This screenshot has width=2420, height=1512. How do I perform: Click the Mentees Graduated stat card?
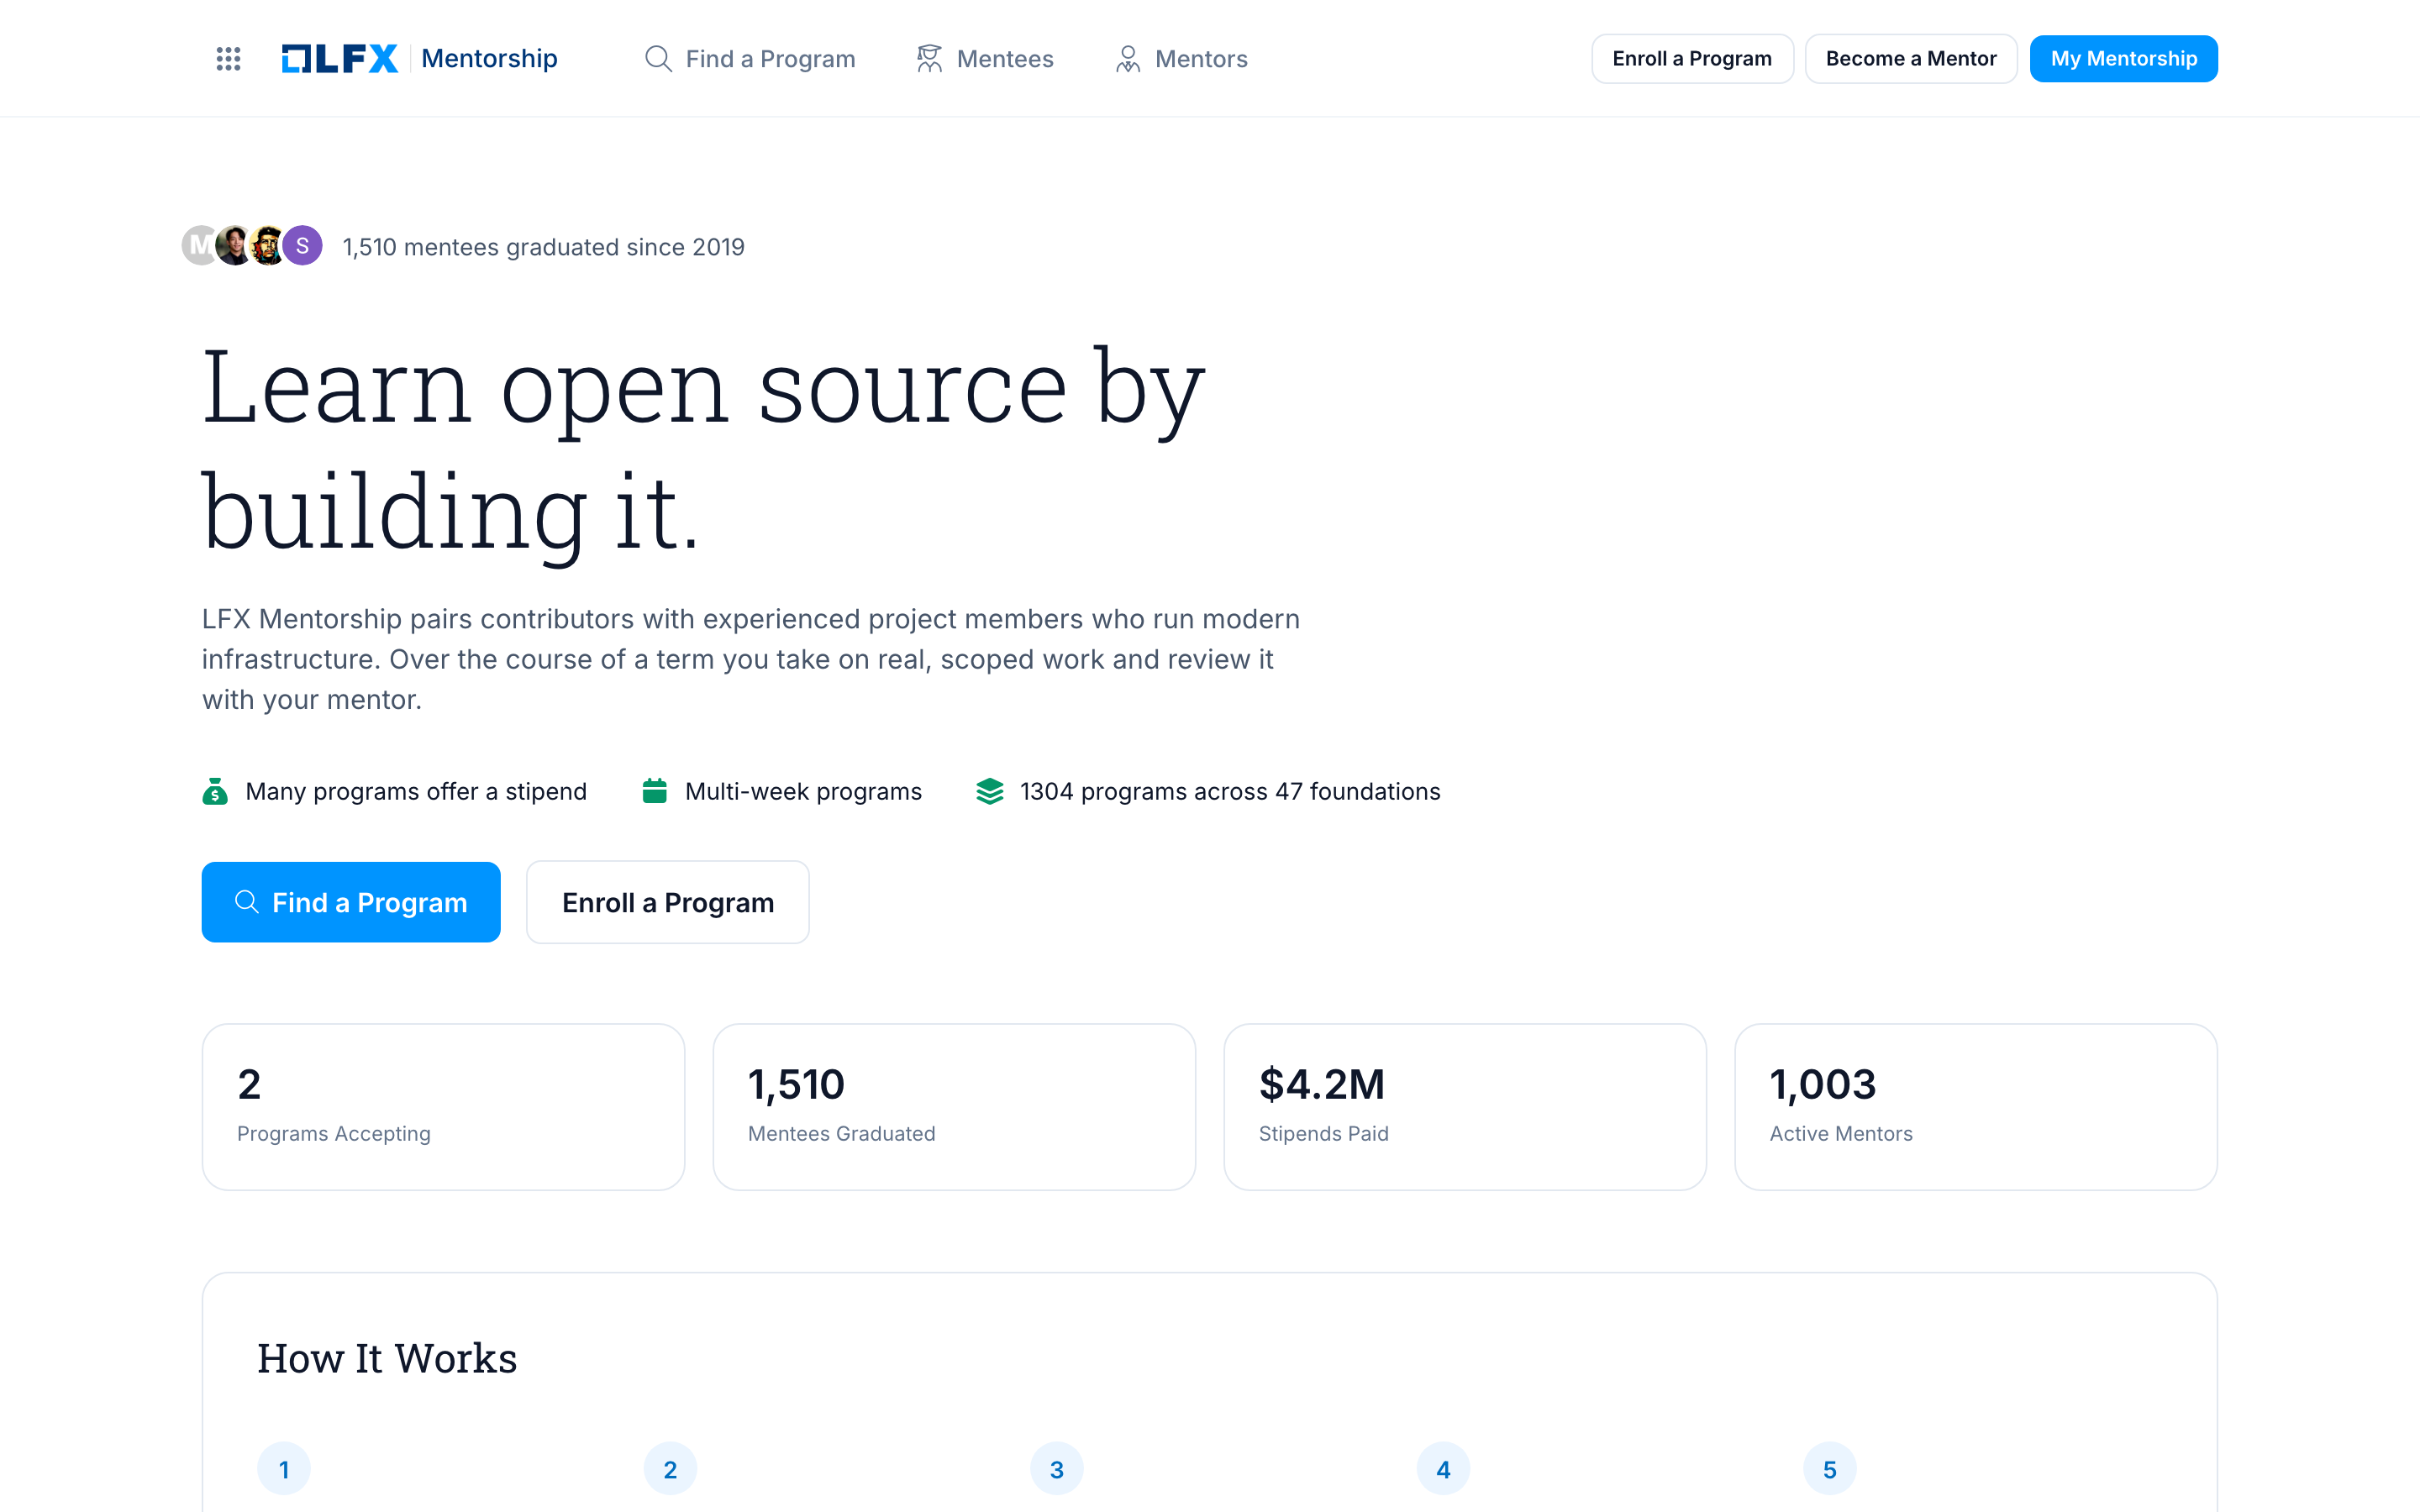[x=954, y=1107]
